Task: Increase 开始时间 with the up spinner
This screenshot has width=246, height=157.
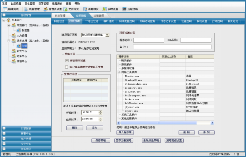Action: [100, 111]
